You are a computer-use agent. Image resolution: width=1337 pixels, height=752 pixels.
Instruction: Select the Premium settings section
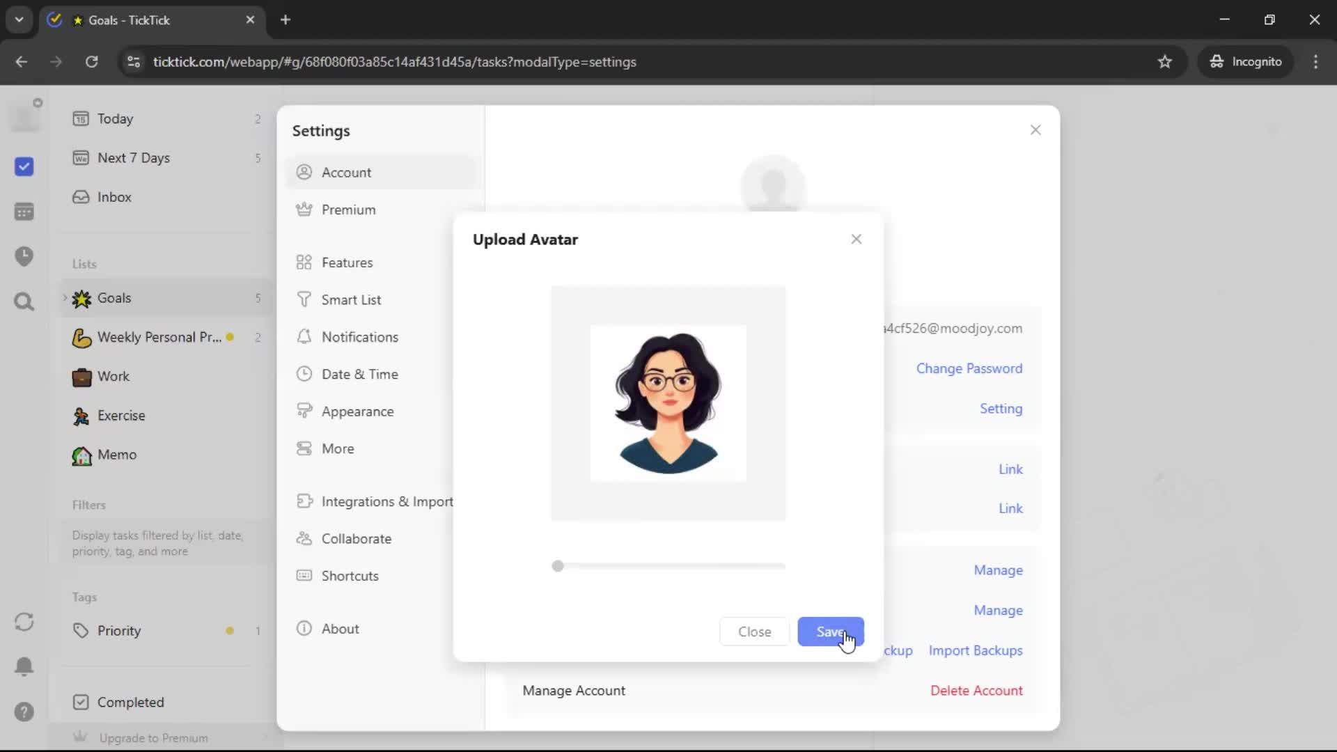[x=348, y=210]
